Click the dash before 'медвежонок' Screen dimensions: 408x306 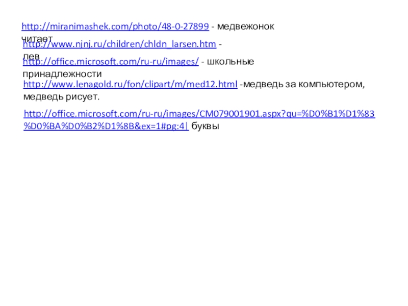tap(213, 27)
